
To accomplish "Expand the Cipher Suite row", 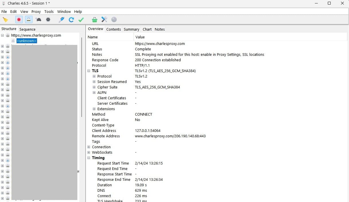I will (x=94, y=87).
